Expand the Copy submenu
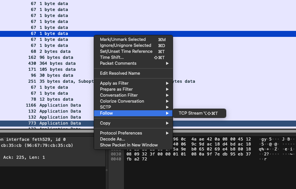 coord(105,123)
